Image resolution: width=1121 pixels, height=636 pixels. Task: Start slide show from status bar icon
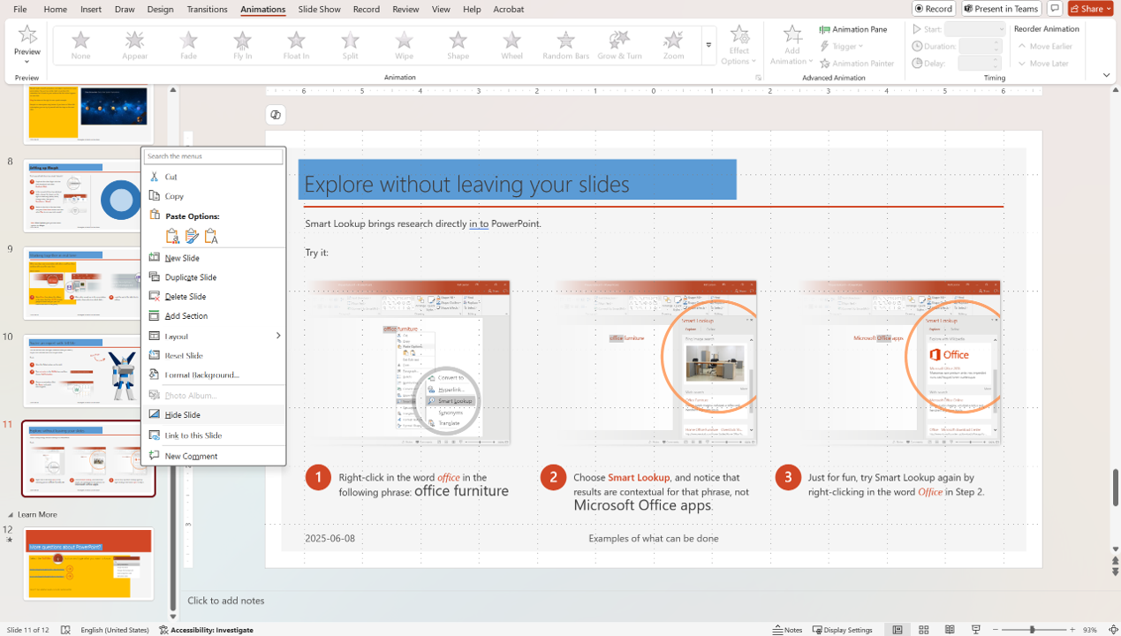point(976,630)
